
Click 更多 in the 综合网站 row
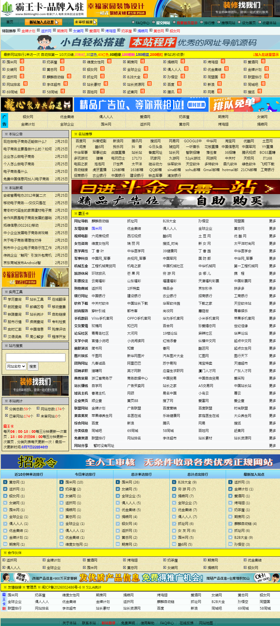tap(273, 423)
